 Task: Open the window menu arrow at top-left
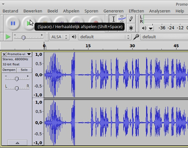click(3, 4)
